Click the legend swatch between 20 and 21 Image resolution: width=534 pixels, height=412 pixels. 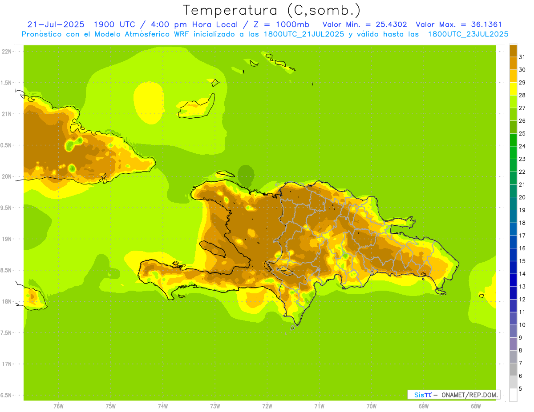click(x=513, y=191)
